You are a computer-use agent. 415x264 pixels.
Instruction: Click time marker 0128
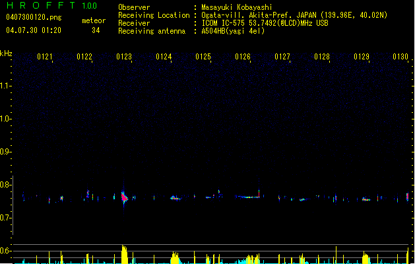pos(322,57)
